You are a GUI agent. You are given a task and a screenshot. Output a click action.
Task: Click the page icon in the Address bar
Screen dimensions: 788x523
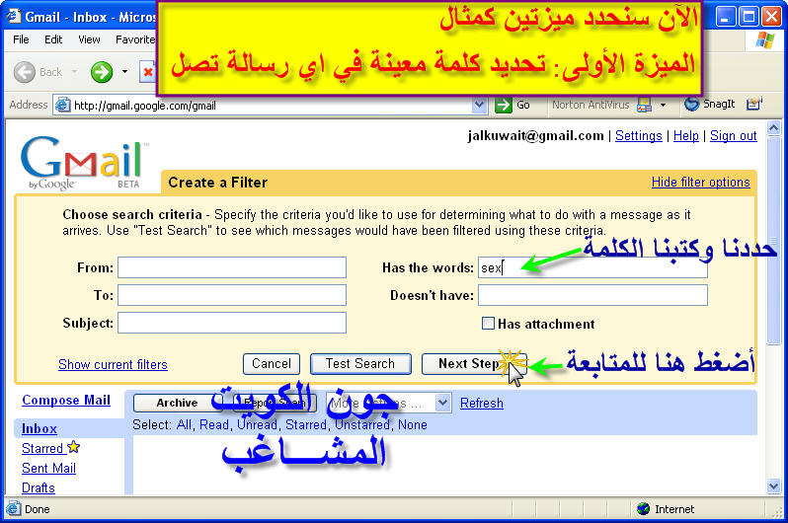(62, 105)
